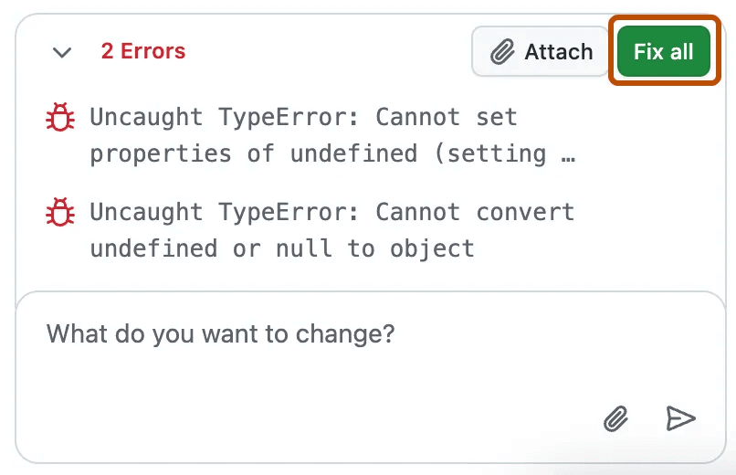Click the word "Errors" in red header
The height and width of the screenshot is (475, 736).
pos(152,51)
